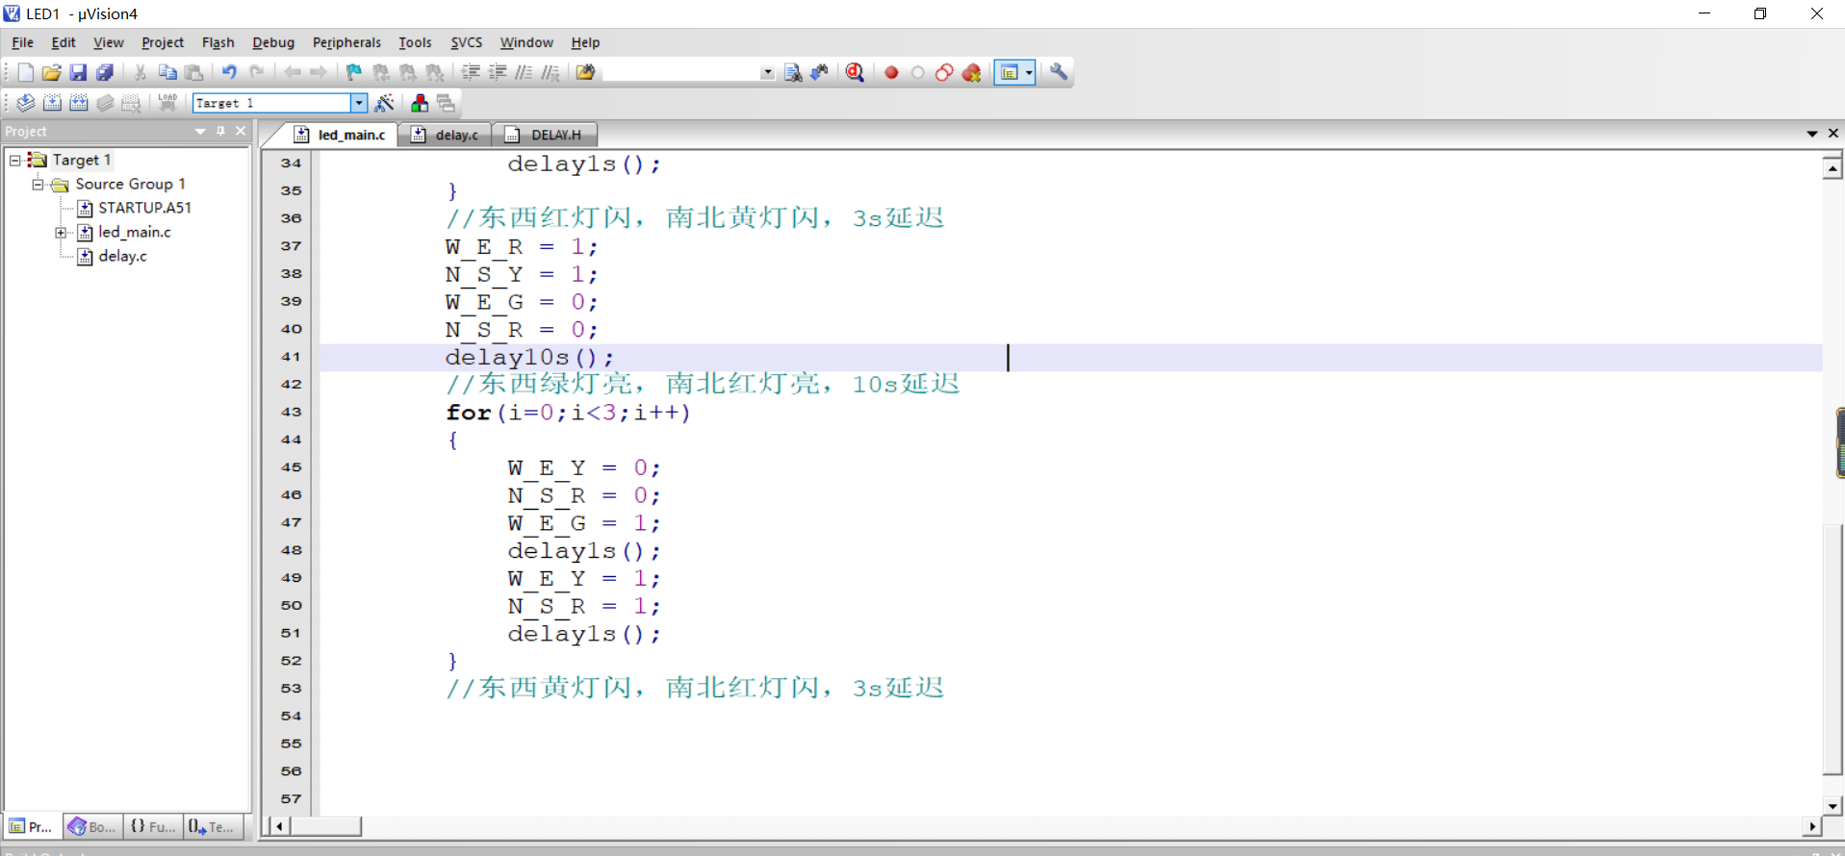Image resolution: width=1845 pixels, height=856 pixels.
Task: Click the Find text document-binoculars icon
Action: 793,72
